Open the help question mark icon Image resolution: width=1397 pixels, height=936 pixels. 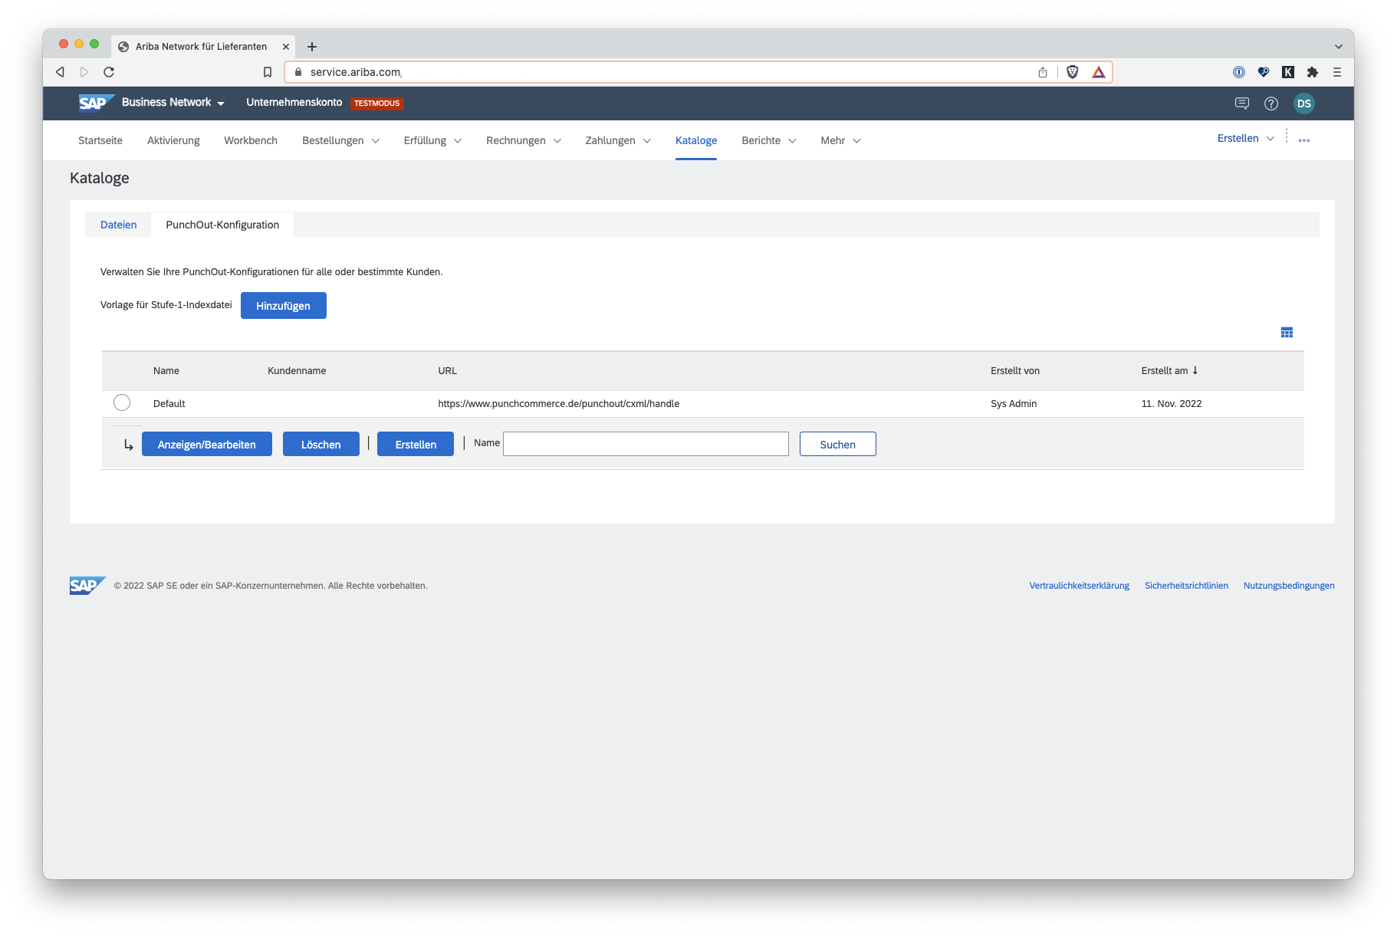(1271, 103)
